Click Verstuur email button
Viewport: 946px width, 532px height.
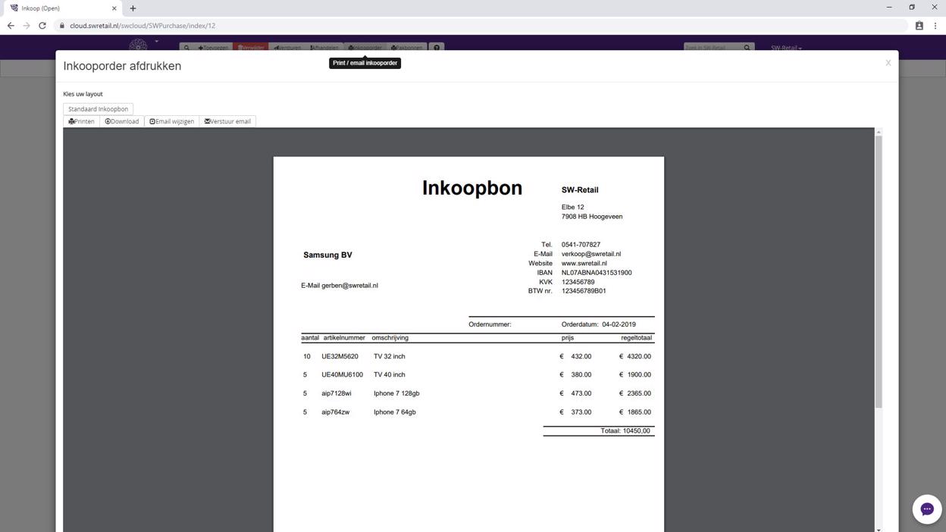tap(227, 121)
